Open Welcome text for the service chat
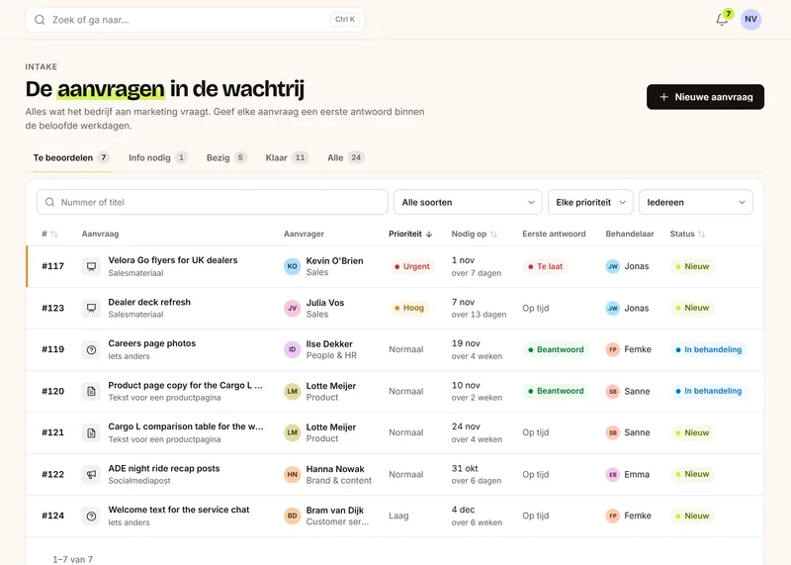791x565 pixels. coord(179,510)
